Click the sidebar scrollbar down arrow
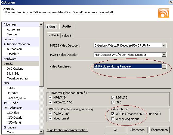 click(x=42, y=133)
